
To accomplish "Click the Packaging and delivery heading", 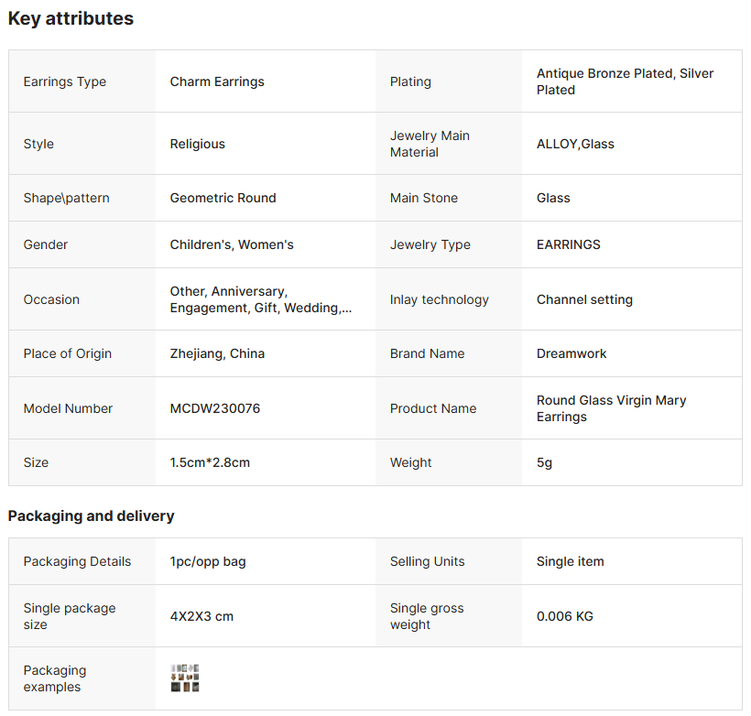I will [x=91, y=515].
